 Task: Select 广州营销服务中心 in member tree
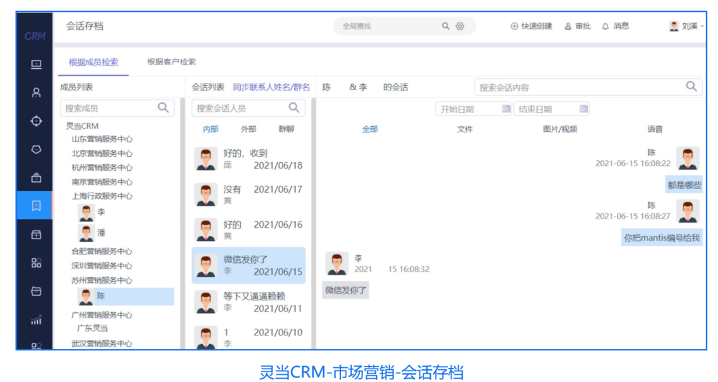point(102,315)
